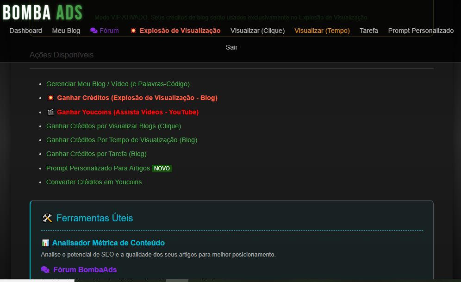This screenshot has height=282, width=461.
Task: Select Visualizar (Clique) in the navigation
Action: (257, 31)
